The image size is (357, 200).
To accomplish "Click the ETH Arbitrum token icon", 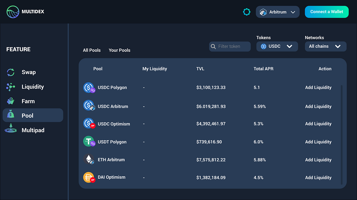I will 89,159.
